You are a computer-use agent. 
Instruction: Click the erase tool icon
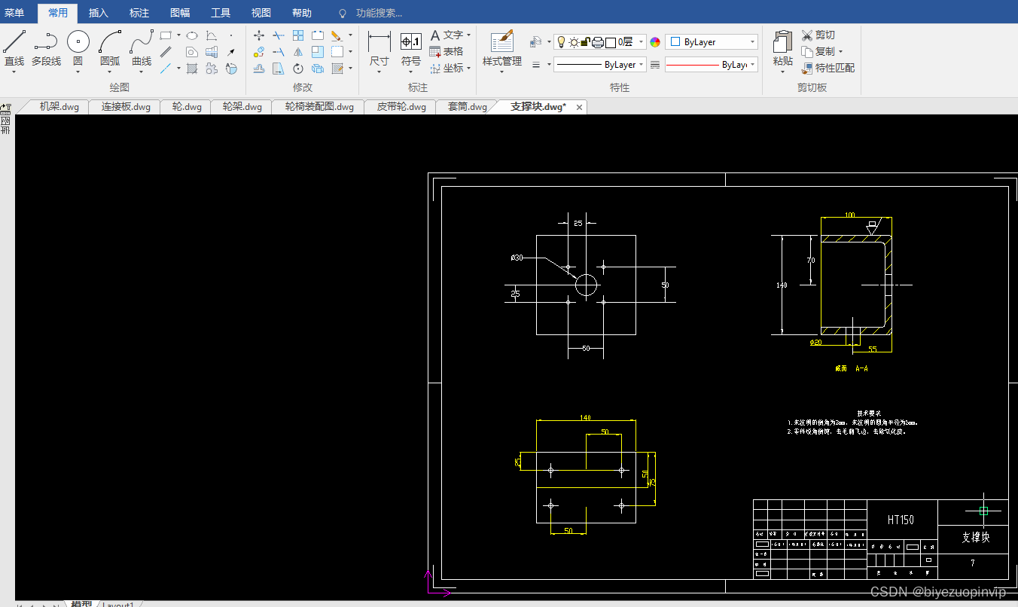click(x=337, y=35)
